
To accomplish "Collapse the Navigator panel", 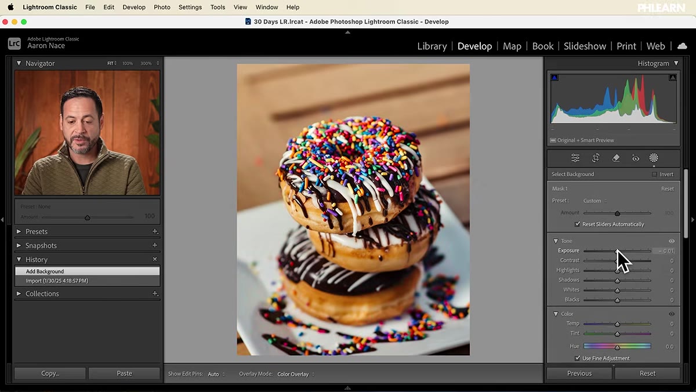I will click(19, 63).
